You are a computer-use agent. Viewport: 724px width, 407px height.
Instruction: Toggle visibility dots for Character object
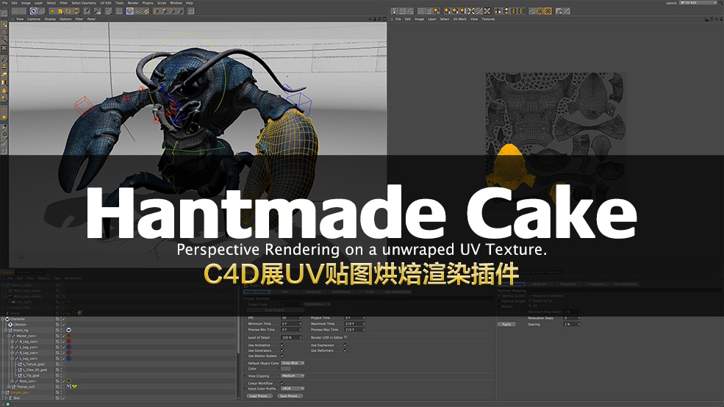coord(62,319)
